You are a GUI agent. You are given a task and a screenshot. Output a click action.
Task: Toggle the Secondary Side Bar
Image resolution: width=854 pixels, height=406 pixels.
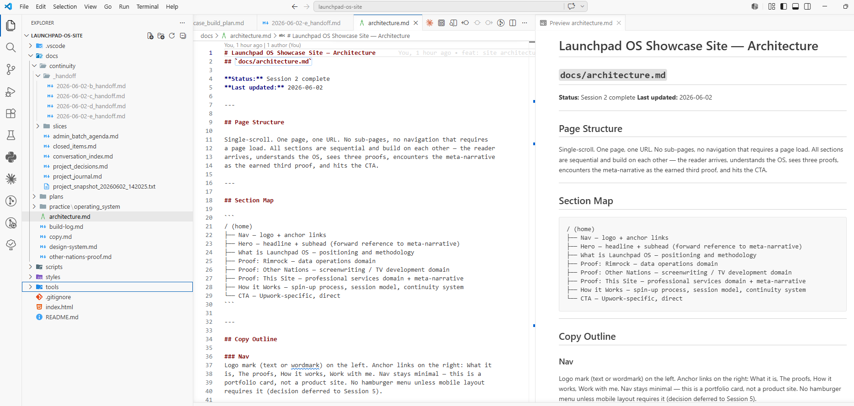point(807,6)
